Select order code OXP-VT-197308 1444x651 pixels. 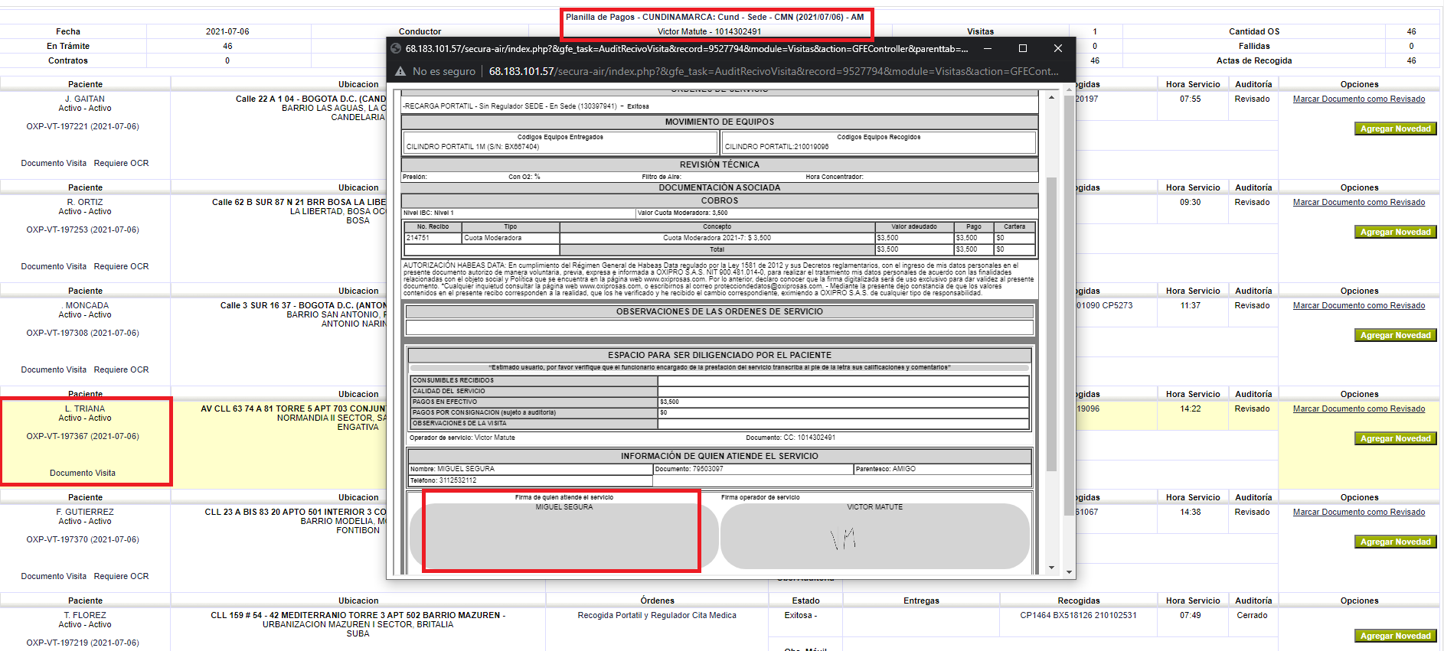pyautogui.click(x=83, y=333)
